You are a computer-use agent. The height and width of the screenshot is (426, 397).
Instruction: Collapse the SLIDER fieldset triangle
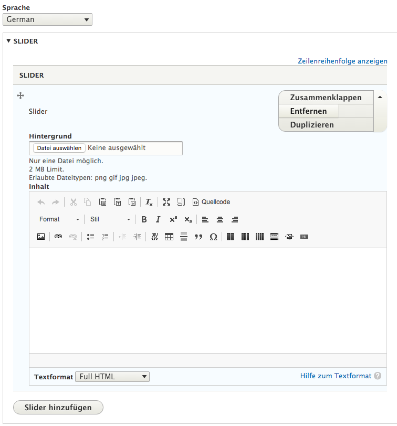(9, 41)
